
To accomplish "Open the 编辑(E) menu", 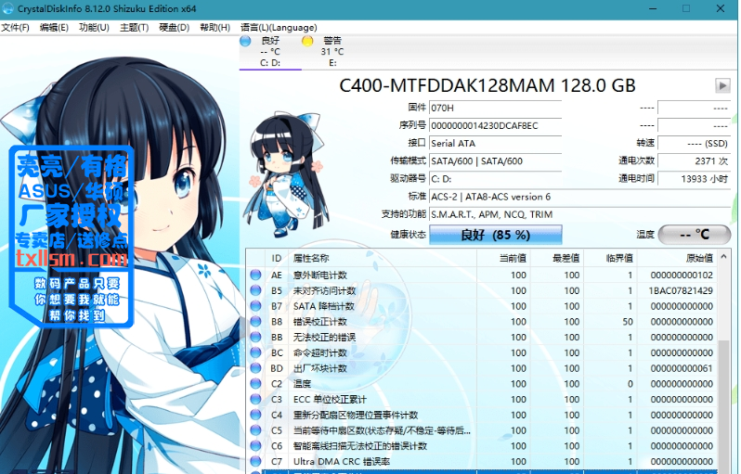I will pos(54,28).
